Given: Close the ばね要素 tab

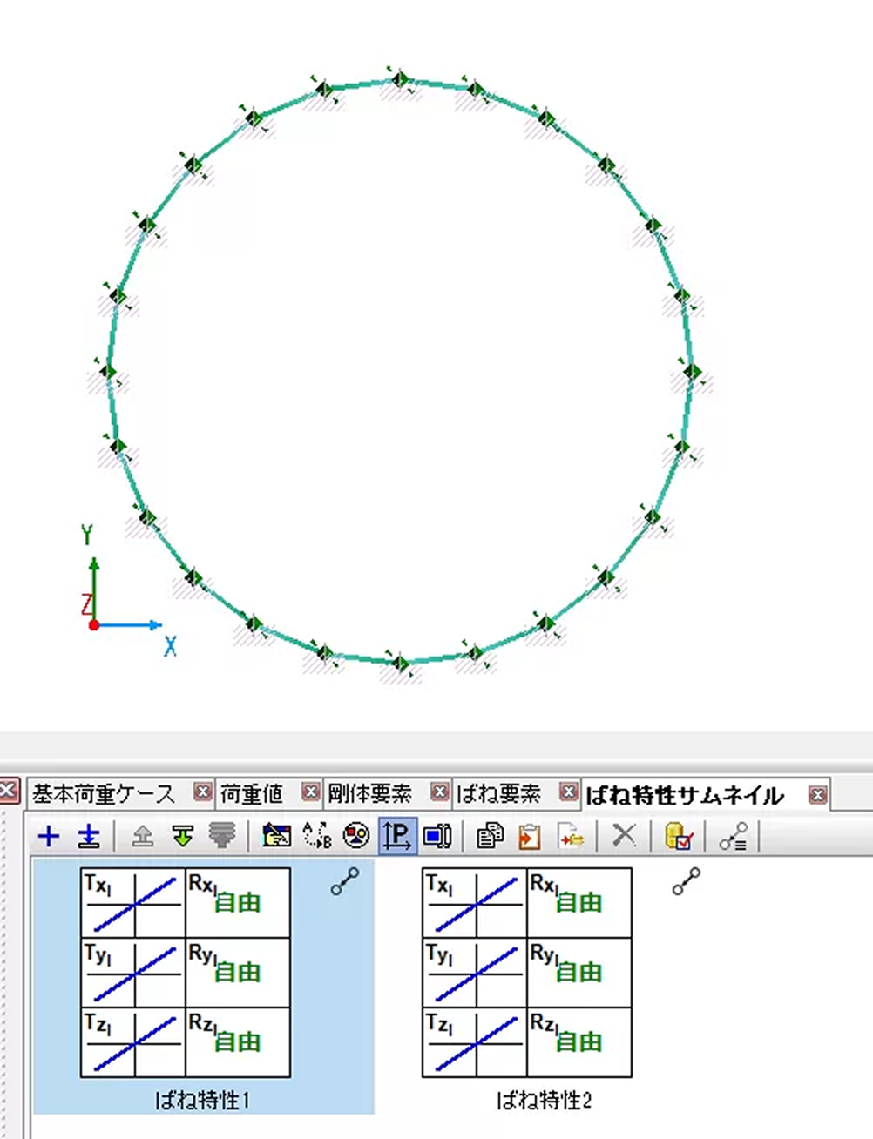Looking at the screenshot, I should (569, 792).
